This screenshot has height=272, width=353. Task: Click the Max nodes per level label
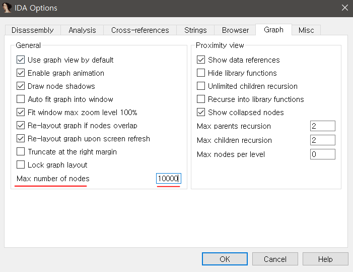coord(231,154)
